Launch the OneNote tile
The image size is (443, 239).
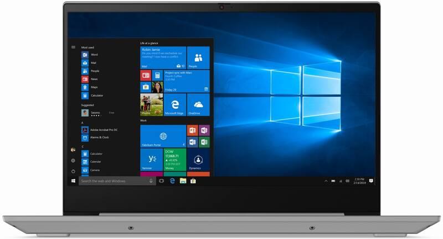click(204, 130)
